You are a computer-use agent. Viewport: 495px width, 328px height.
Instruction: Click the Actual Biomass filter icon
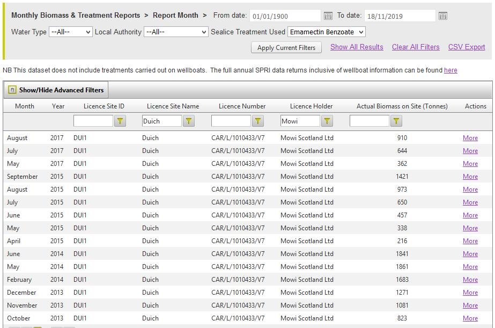coord(396,121)
